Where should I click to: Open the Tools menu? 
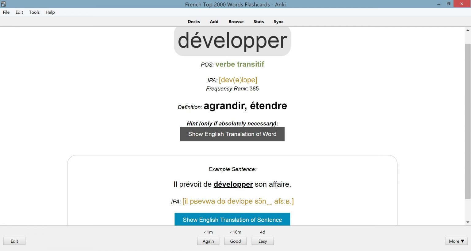point(34,12)
